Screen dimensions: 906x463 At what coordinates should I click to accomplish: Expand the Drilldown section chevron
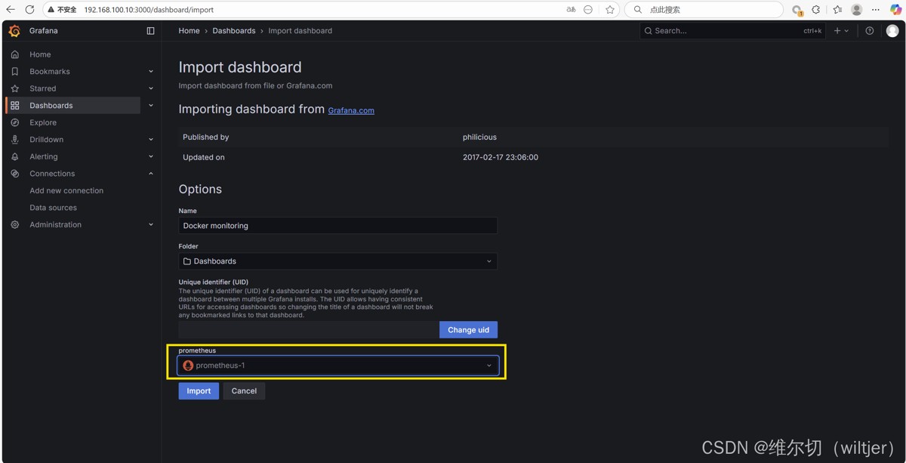[151, 140]
